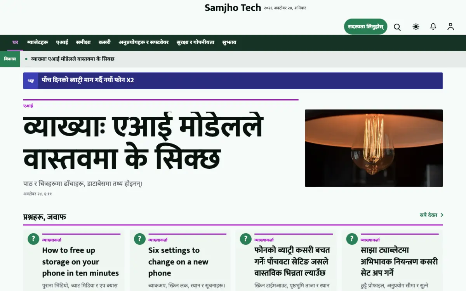This screenshot has width=466, height=291.
Task: Open the समीक्षा nav item
Action: 83,42
